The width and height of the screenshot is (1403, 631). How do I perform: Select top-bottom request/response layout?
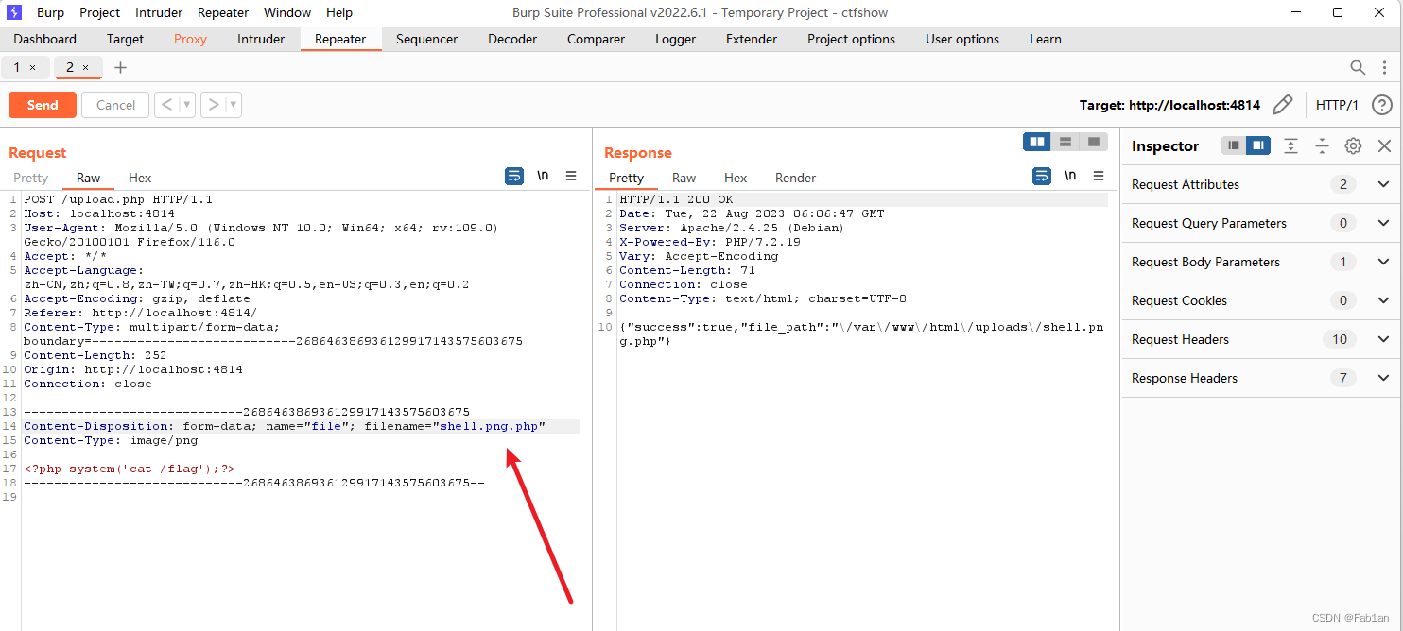[x=1065, y=142]
